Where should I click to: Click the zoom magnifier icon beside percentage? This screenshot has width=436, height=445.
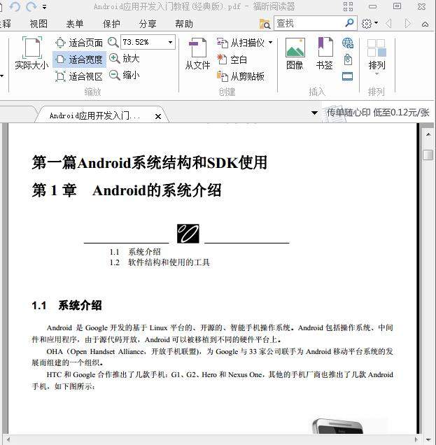coord(113,43)
